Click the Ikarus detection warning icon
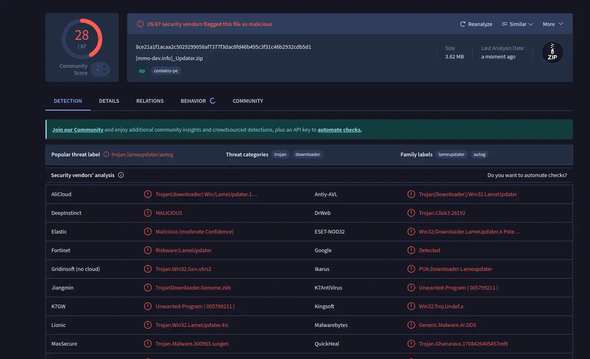The image size is (590, 359). click(x=411, y=269)
